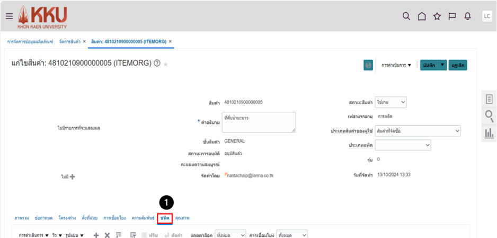Click the ยกเลิก button
Screen dimensions: 497x238
coord(458,65)
